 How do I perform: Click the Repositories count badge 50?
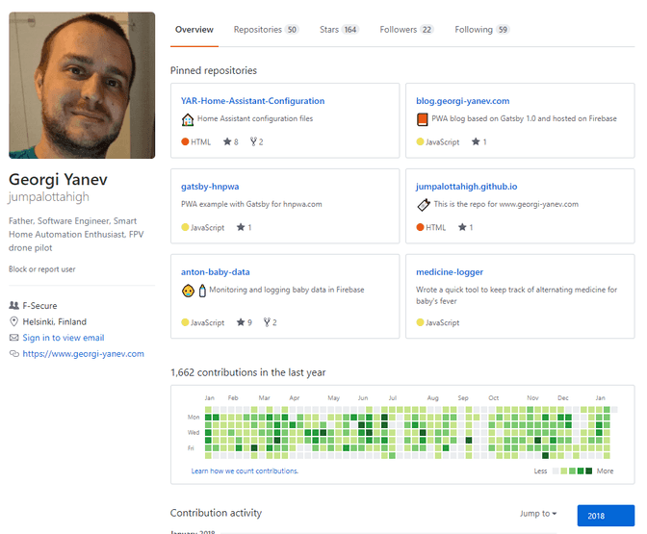point(292,30)
